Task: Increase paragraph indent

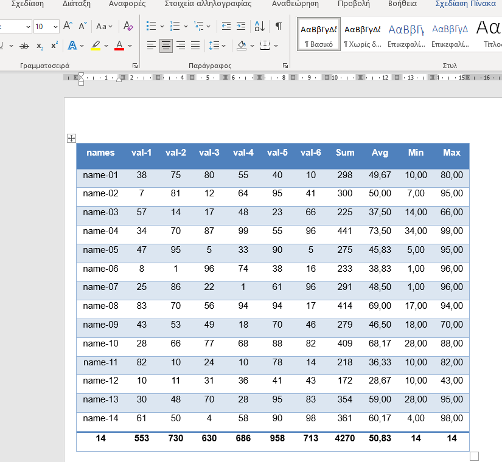Action: point(241,26)
